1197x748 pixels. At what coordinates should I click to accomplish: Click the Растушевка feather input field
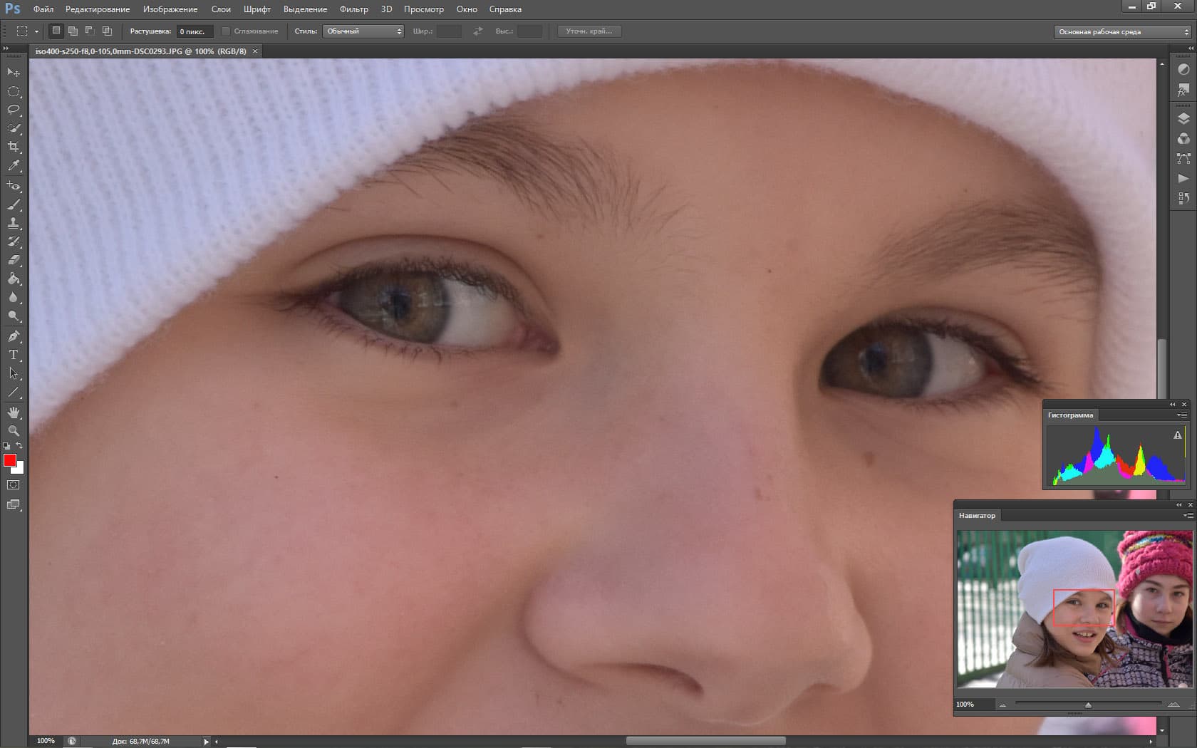[195, 31]
